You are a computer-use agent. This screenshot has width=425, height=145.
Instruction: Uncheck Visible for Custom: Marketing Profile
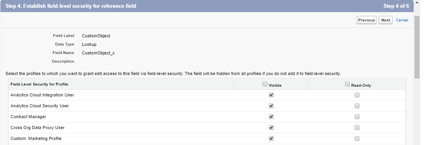[271, 138]
